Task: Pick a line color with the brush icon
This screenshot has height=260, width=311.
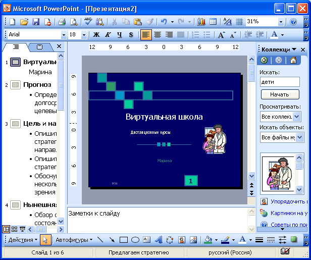Action: [x=225, y=240]
